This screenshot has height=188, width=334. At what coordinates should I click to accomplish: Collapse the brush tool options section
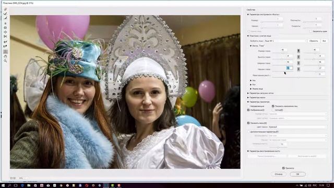(248, 15)
